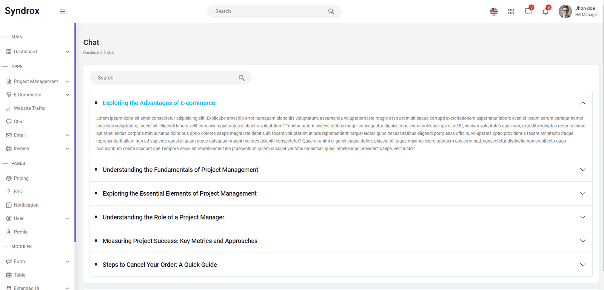The width and height of the screenshot is (604, 290).
Task: Toggle the hamburger sidebar menu icon
Action: 63,11
